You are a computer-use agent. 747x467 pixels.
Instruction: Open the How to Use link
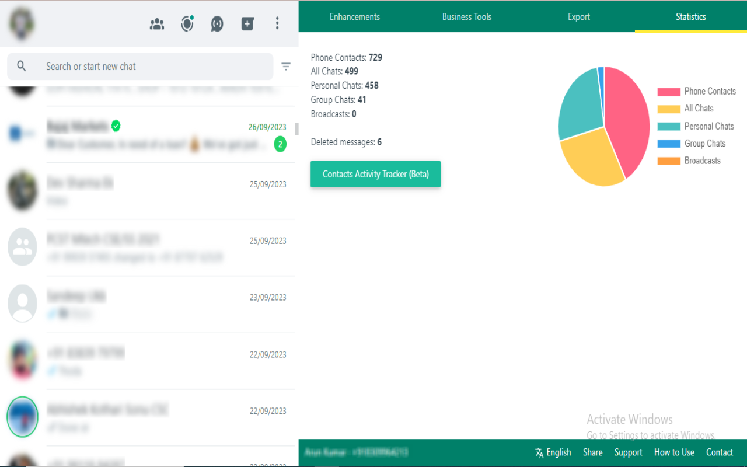[674, 452]
